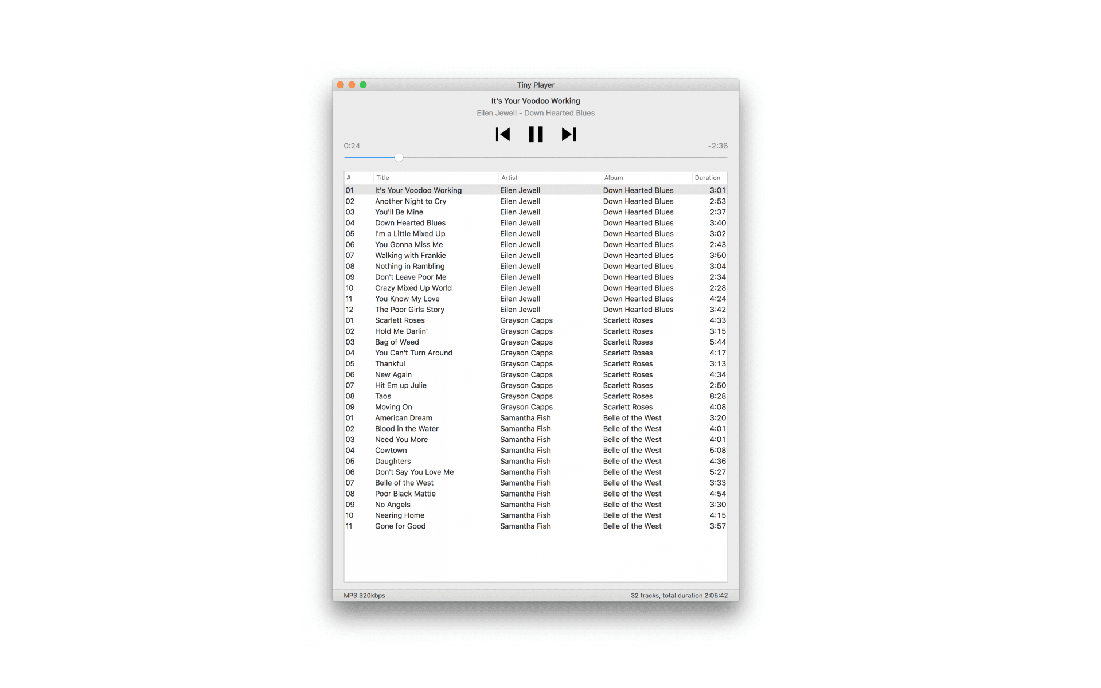1101x688 pixels.
Task: Sort tracks by the Album column header
Action: [647, 178]
